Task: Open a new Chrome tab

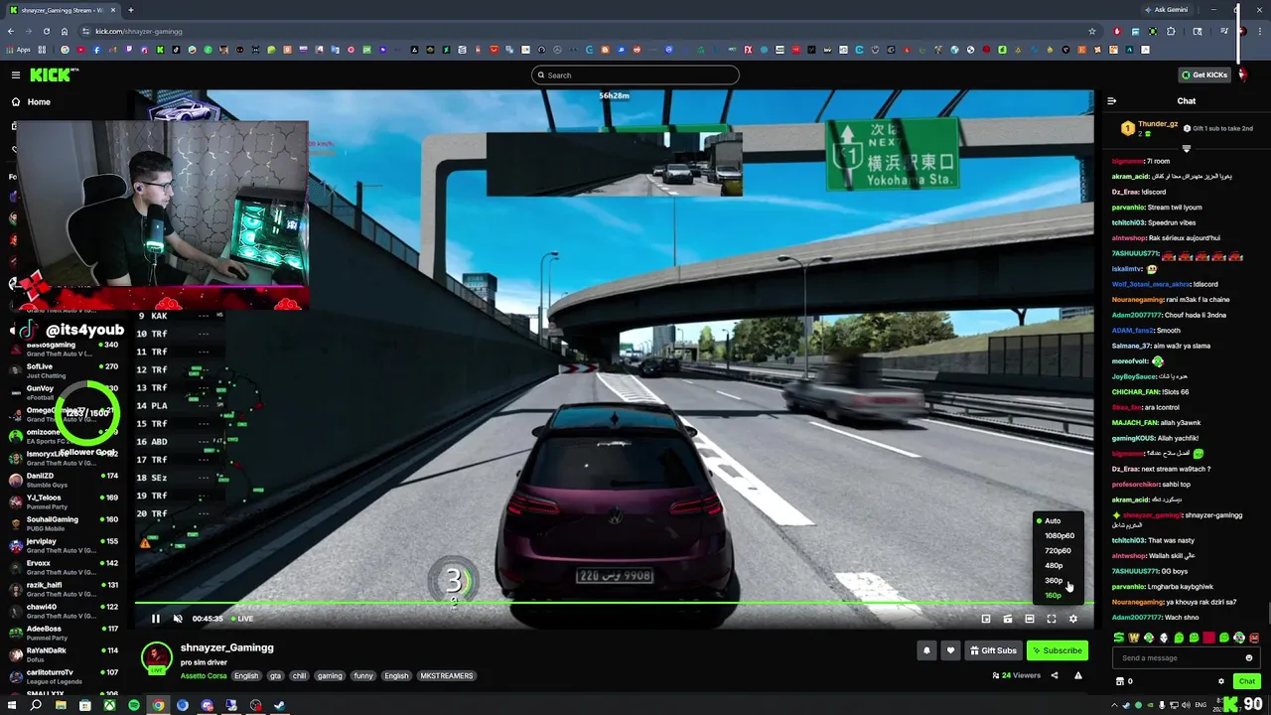Action: pos(130,10)
